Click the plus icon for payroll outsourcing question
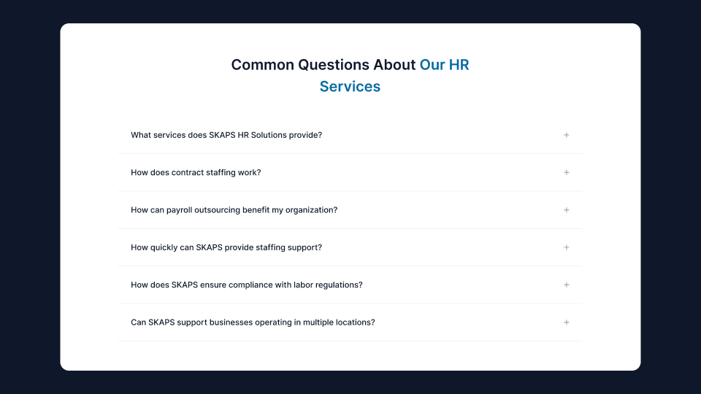Viewport: 701px width, 394px height. click(566, 210)
